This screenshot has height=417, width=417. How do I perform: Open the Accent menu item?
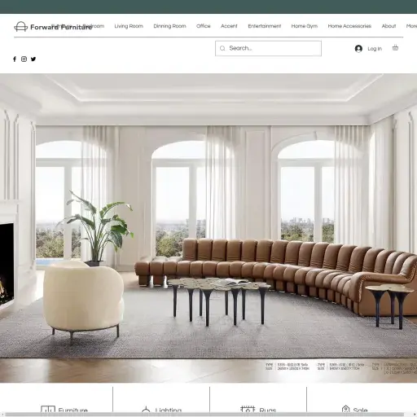229,26
